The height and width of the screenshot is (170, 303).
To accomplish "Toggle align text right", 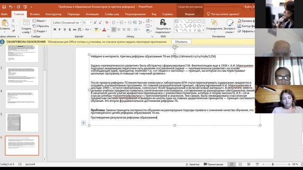I will click(124, 29).
